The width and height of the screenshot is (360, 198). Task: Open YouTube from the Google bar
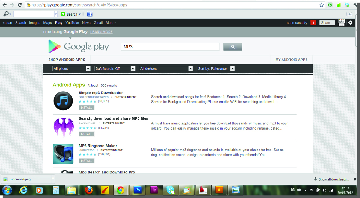pyautogui.click(x=72, y=23)
